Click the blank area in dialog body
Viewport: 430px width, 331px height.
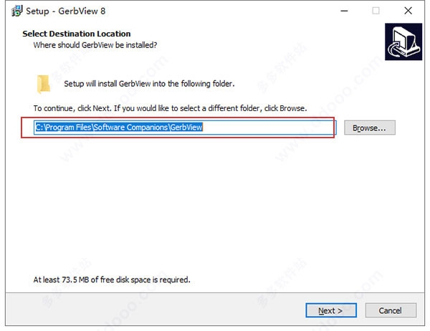215,208
